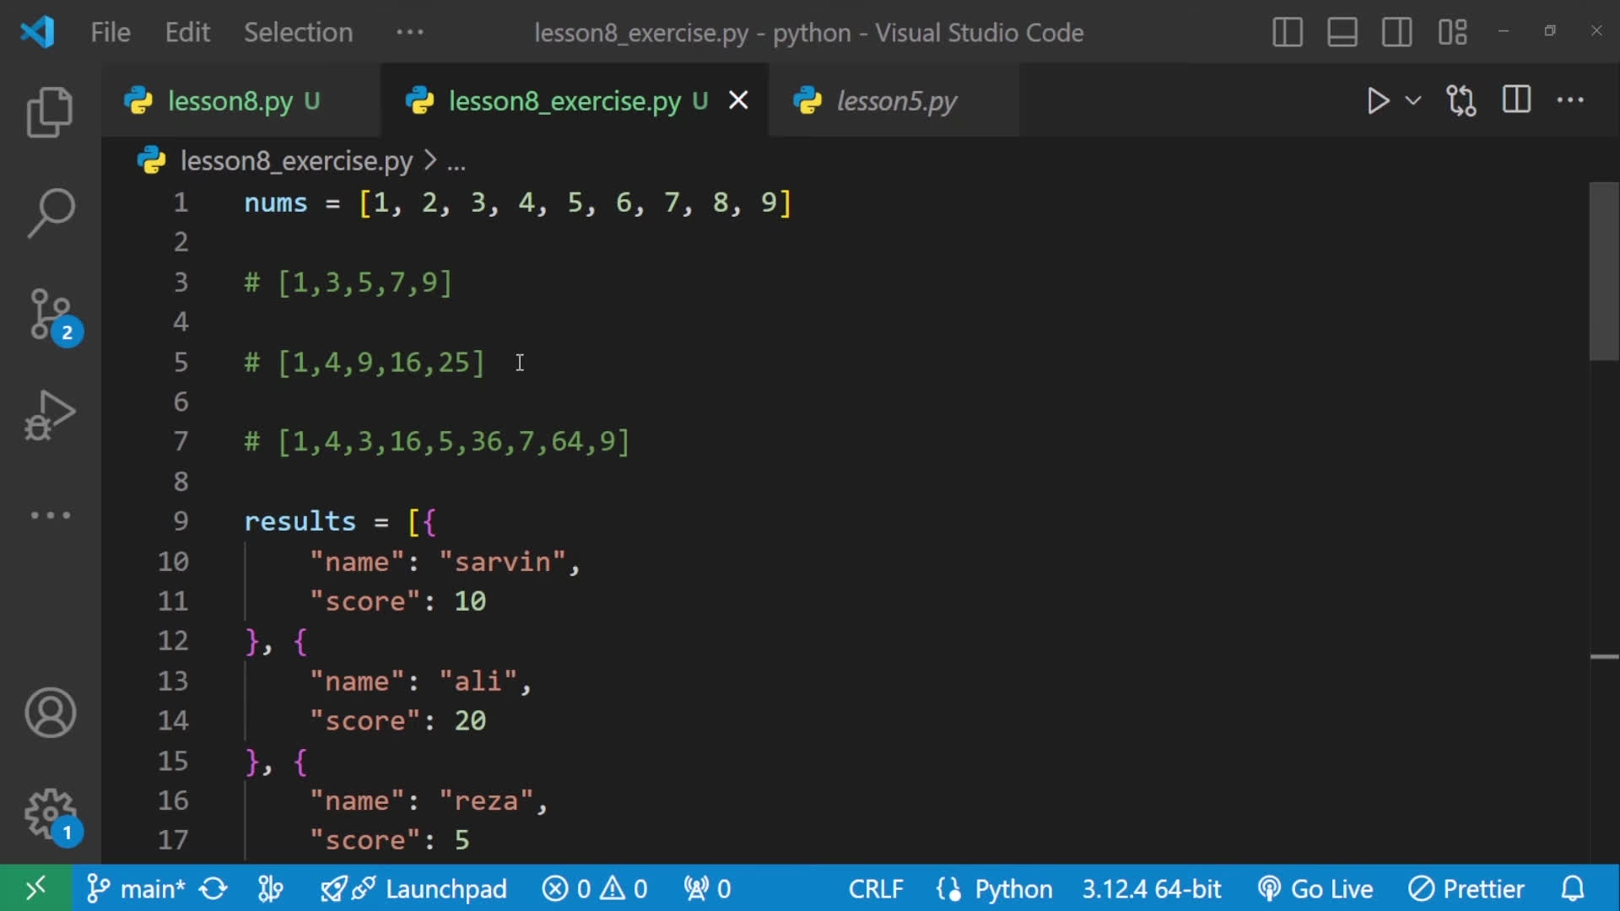The image size is (1620, 911).
Task: Click the language mode braces icon in status bar
Action: 948,889
